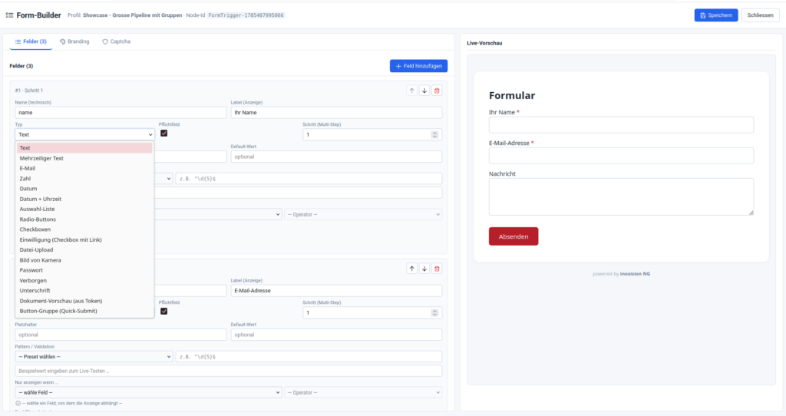Viewport: 786px width, 416px height.
Task: Choose Zahl type option
Action: 84,178
